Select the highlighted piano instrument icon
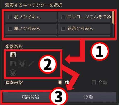The image size is (119, 105). [x=13, y=55]
